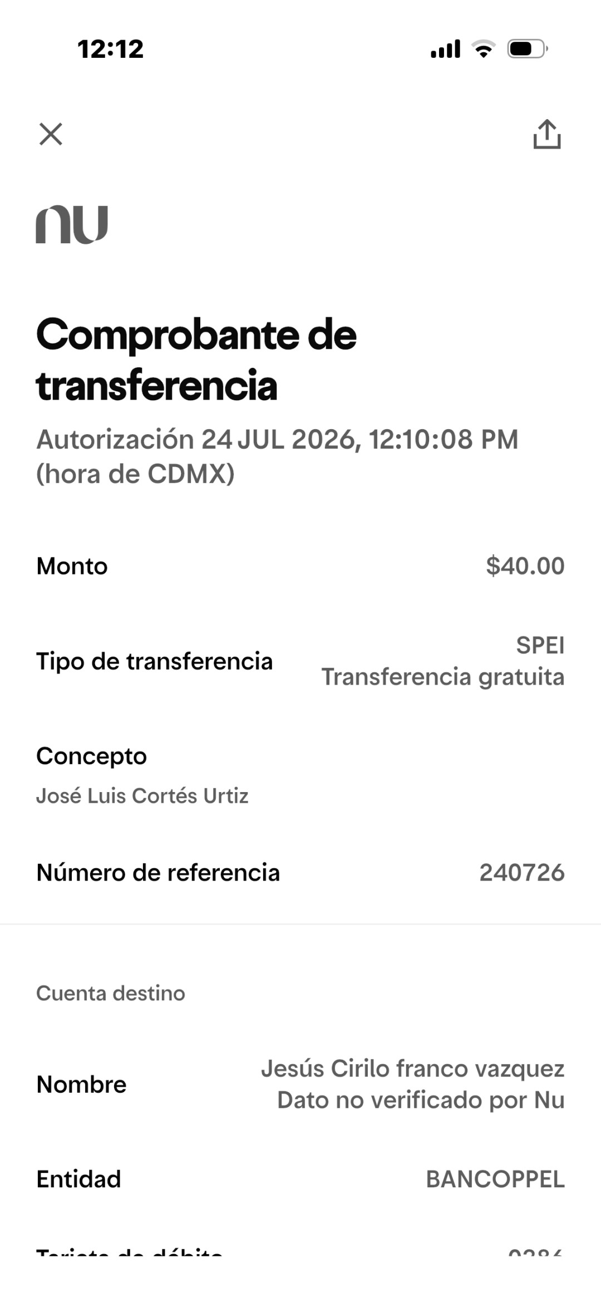
Task: Tap the Número de referencia label
Action: pyautogui.click(x=158, y=872)
